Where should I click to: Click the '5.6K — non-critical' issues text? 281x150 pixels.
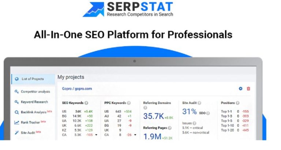click(x=196, y=132)
